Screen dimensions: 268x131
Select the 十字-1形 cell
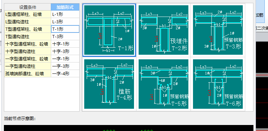pos(65,44)
